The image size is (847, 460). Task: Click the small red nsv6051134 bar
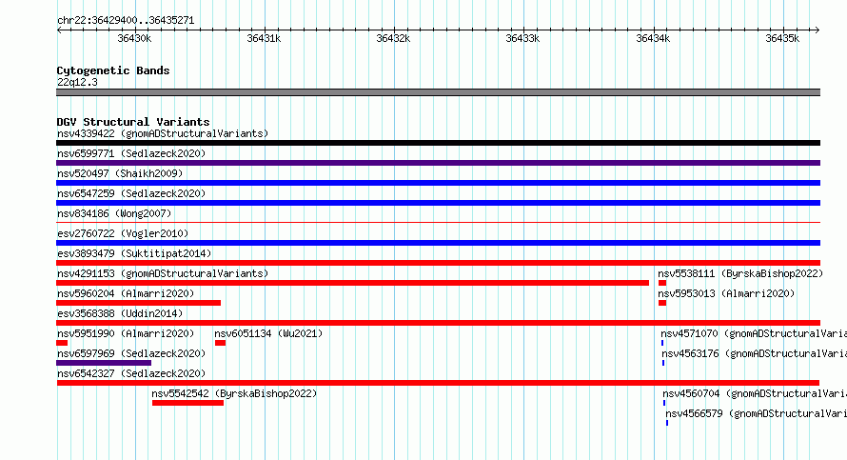[x=220, y=343]
